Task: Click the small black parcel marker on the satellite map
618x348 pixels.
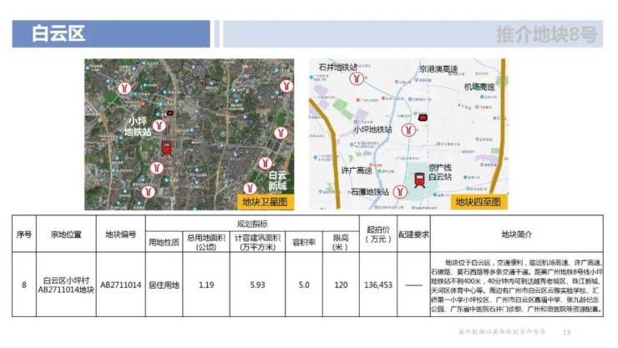Action: (170, 113)
